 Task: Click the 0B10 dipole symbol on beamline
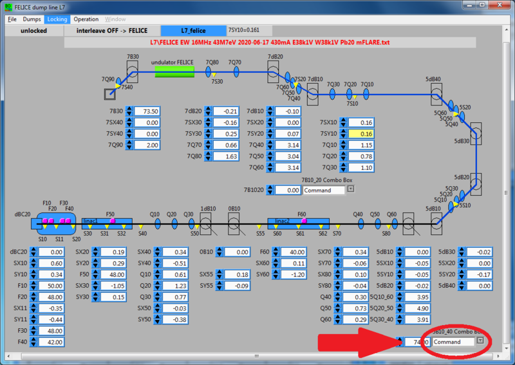234,224
